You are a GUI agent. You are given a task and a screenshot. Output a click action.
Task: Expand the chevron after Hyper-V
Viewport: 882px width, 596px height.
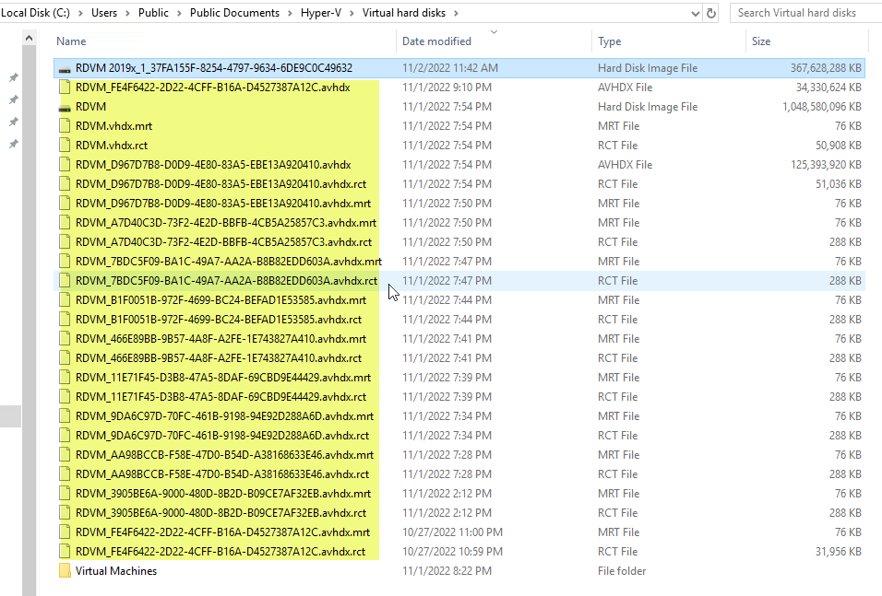352,13
